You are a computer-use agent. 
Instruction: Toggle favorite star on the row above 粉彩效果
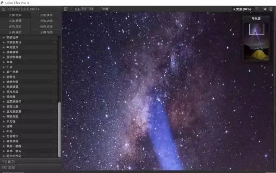(3, 82)
